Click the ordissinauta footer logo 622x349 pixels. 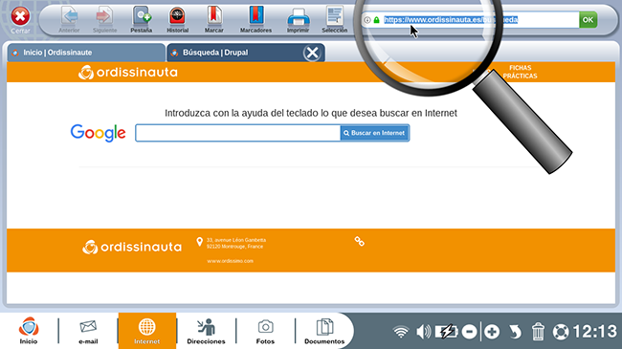tap(132, 247)
